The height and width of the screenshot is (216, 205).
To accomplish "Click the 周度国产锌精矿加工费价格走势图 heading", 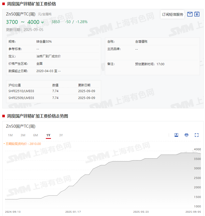I will 38,116.
